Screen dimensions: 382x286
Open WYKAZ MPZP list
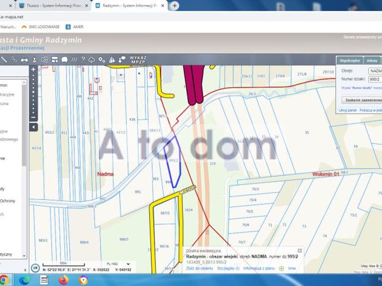138,60
